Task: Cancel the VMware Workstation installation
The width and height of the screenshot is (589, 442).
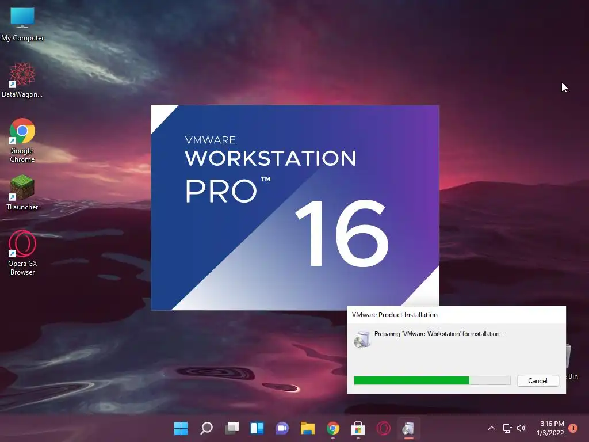Action: click(x=538, y=381)
